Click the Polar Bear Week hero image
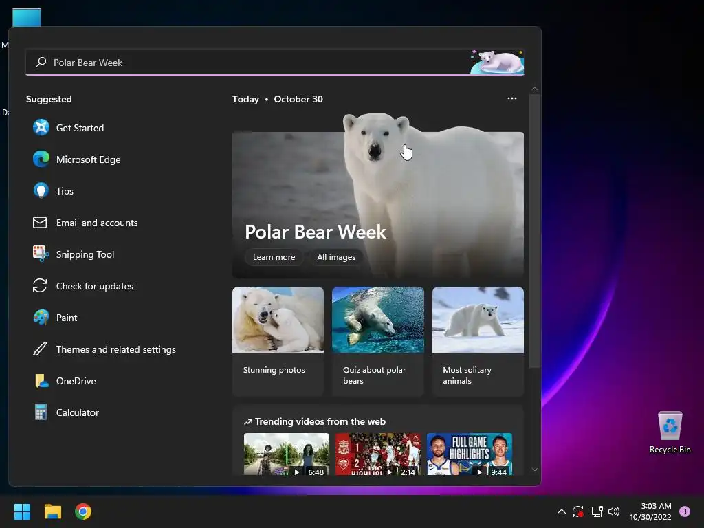The height and width of the screenshot is (528, 704). coord(378,196)
